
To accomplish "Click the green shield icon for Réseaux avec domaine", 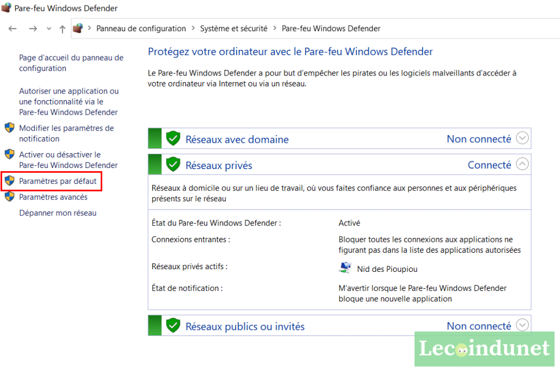I will coord(173,138).
